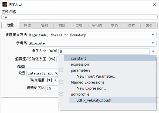
Task: Open the 参考系 Absolute dropdown
Action: (x=92, y=43)
